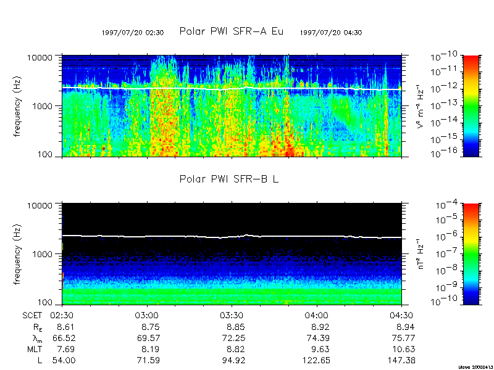494x370 pixels.
Task: Click the frequency axis label of upper plot
Action: tap(20, 106)
